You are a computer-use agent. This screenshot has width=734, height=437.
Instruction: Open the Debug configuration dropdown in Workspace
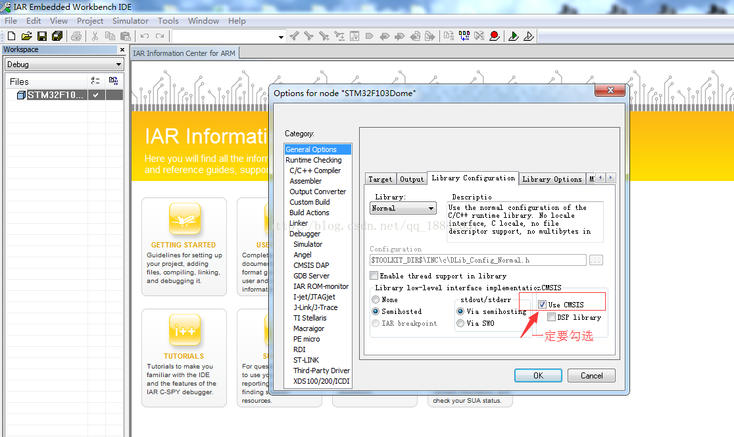point(64,64)
